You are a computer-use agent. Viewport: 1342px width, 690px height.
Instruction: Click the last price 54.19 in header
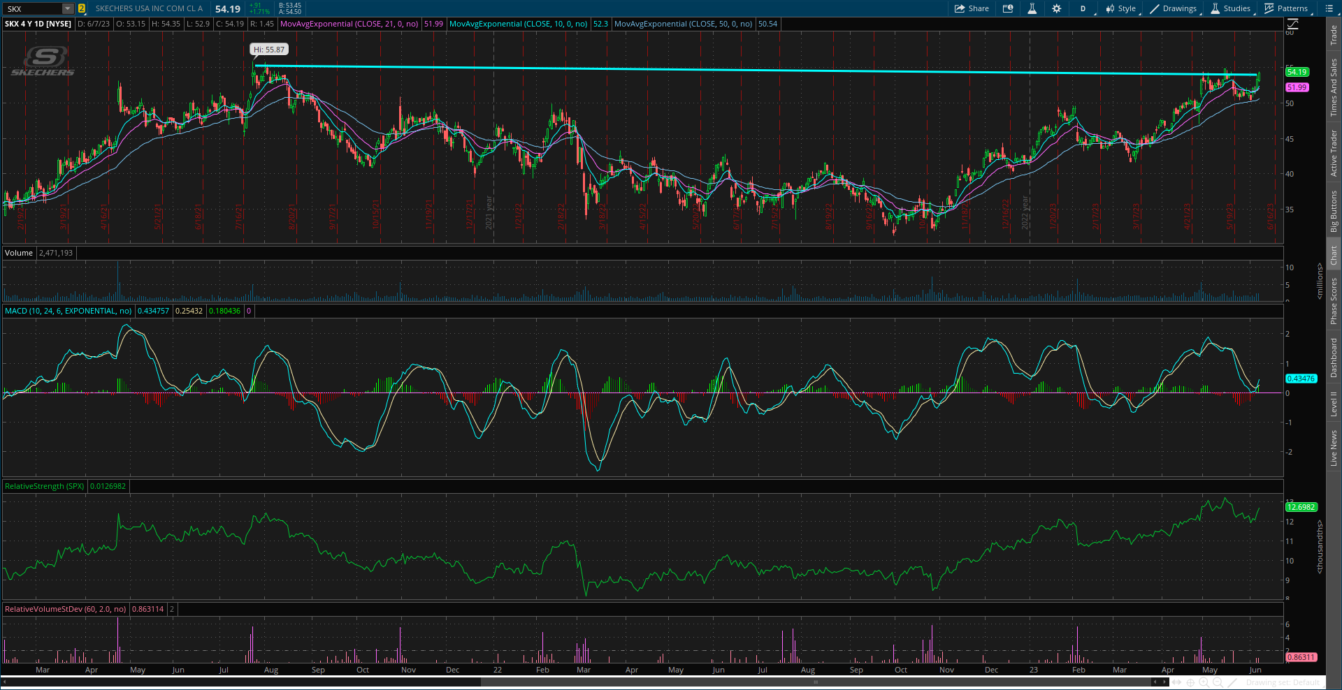pyautogui.click(x=228, y=9)
